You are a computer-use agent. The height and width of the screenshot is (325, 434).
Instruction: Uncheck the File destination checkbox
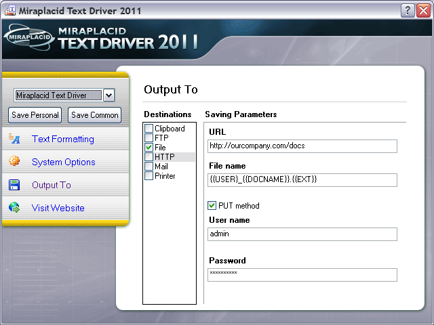(149, 148)
